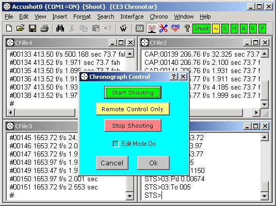Close the Chronograph Control dialog
The width and height of the screenshot is (276, 206).
point(183,77)
